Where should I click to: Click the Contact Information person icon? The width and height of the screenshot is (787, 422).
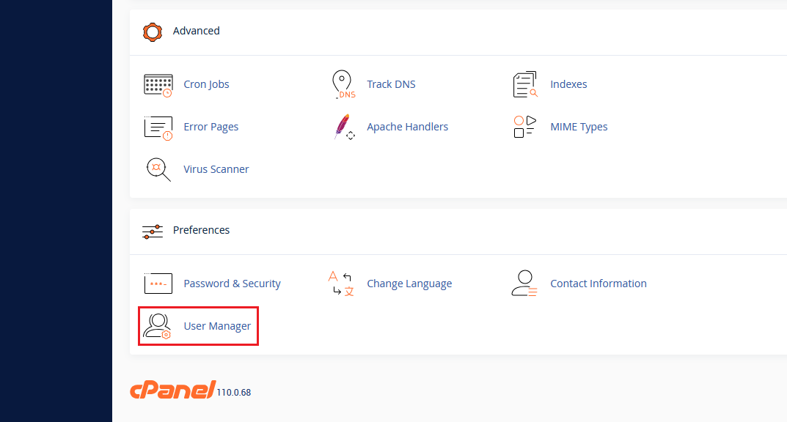[x=524, y=284]
